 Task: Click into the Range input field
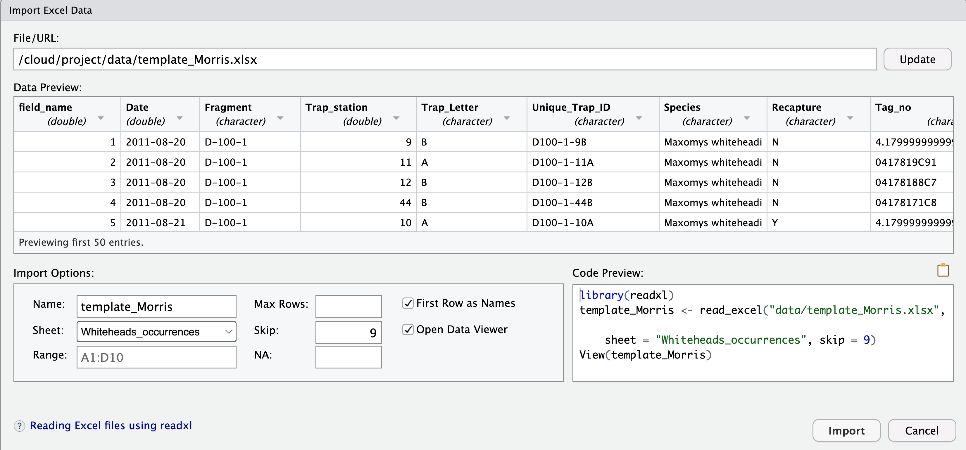coord(156,357)
